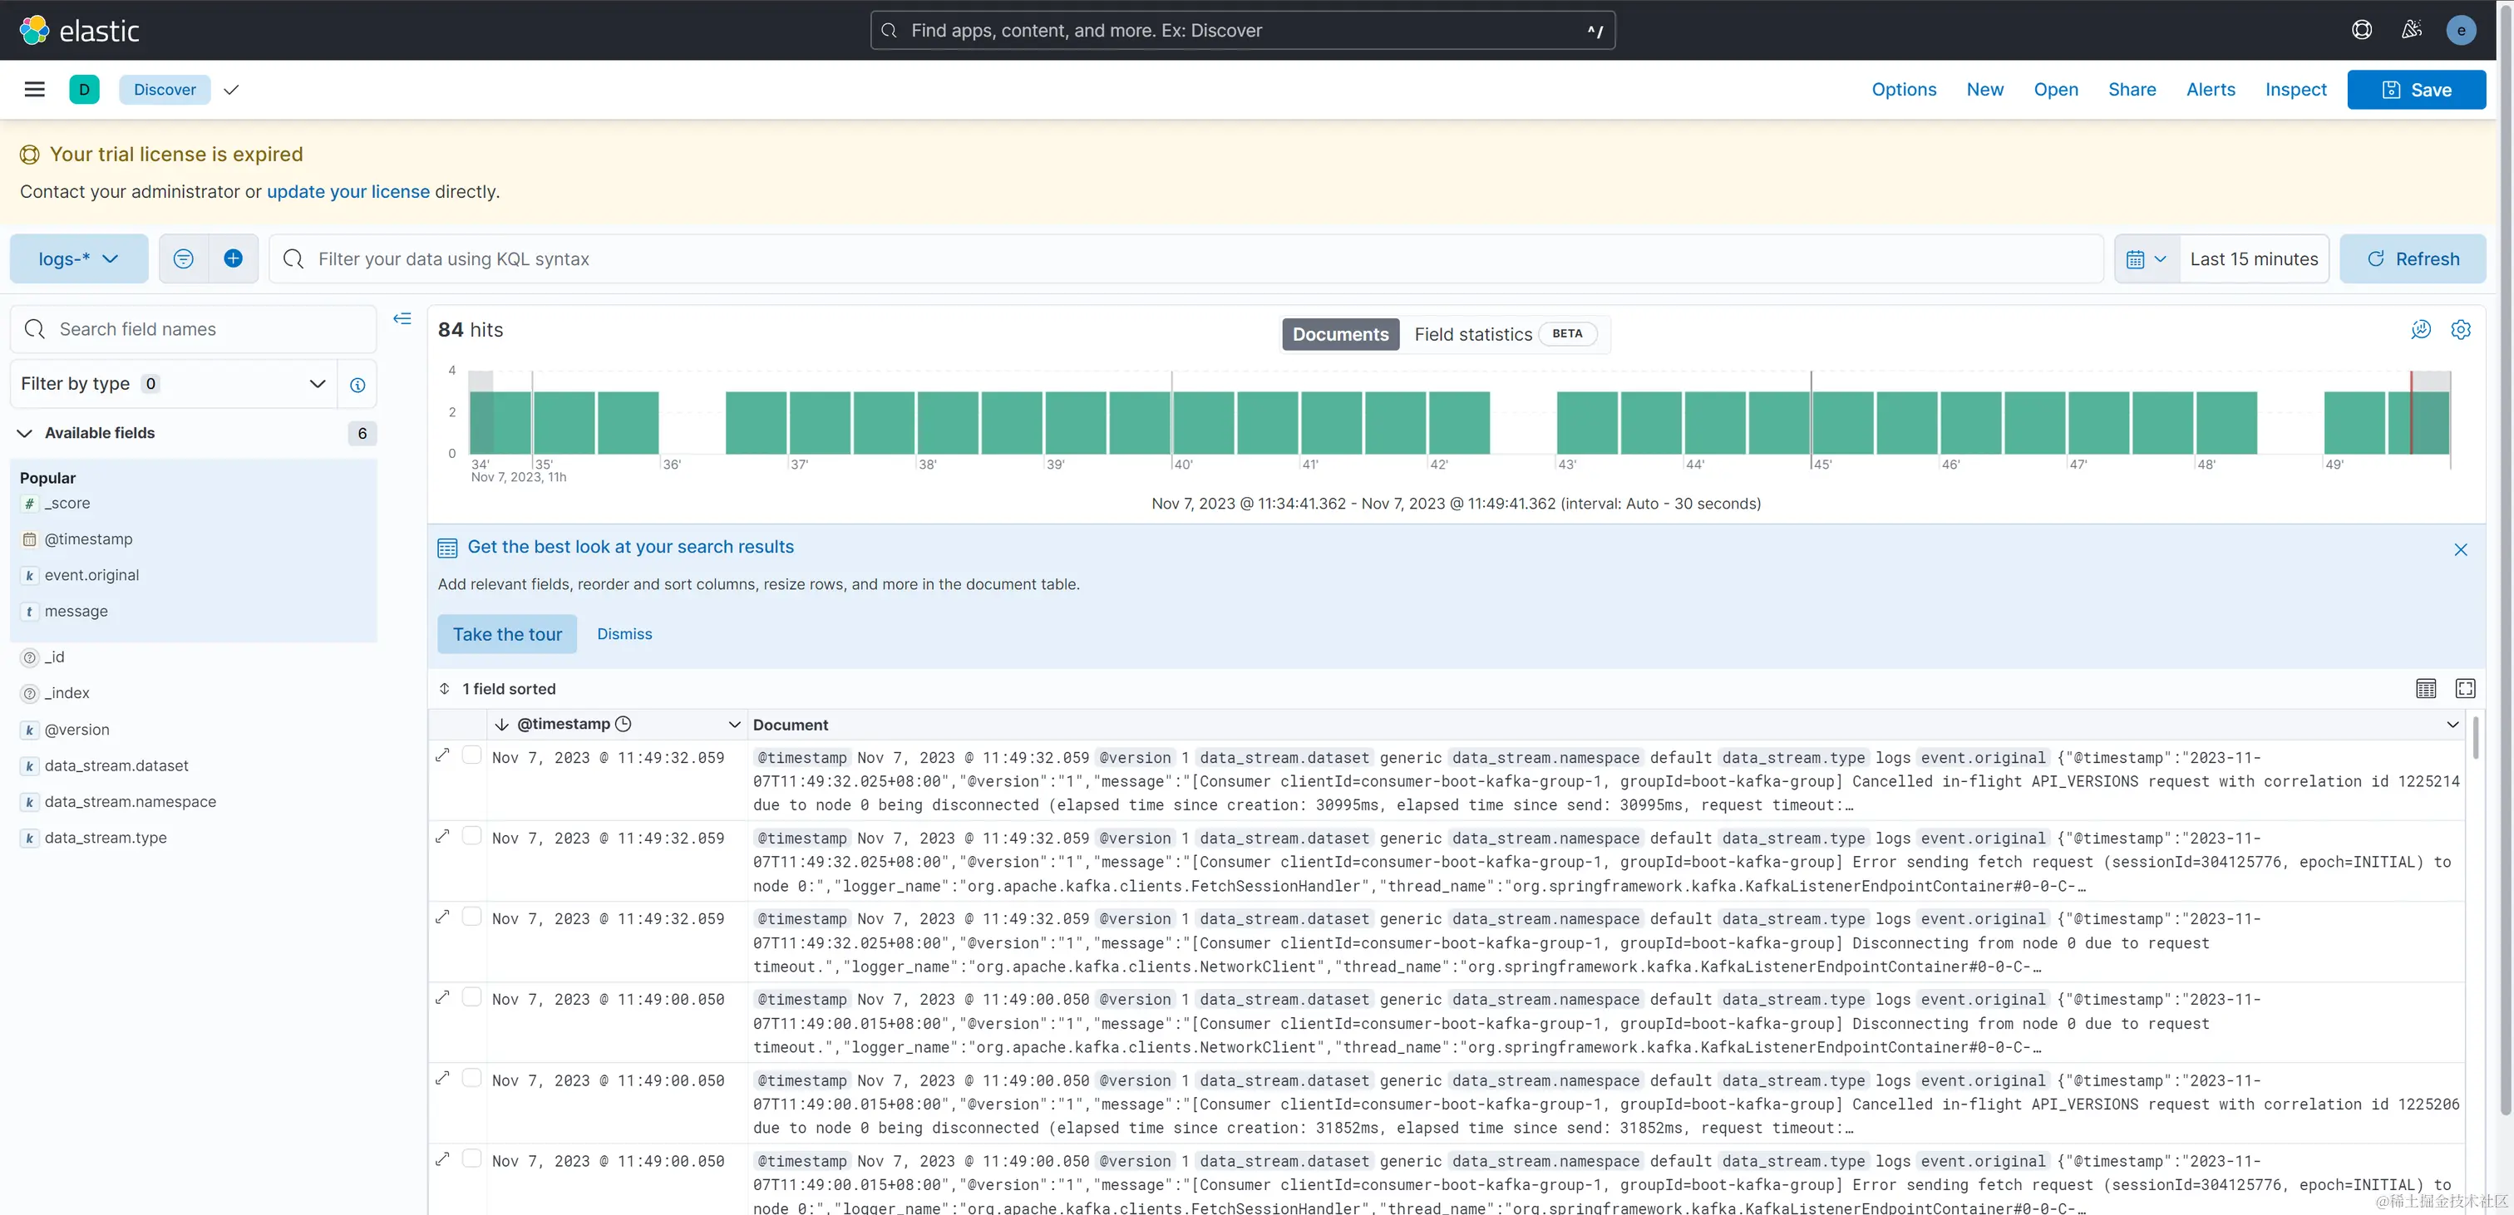This screenshot has height=1215, width=2514.
Task: Select the first document row checkbox
Action: tap(471, 755)
